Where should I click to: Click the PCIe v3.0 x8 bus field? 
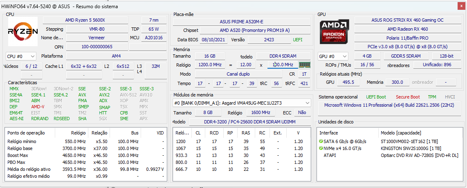pyautogui.click(x=407, y=47)
